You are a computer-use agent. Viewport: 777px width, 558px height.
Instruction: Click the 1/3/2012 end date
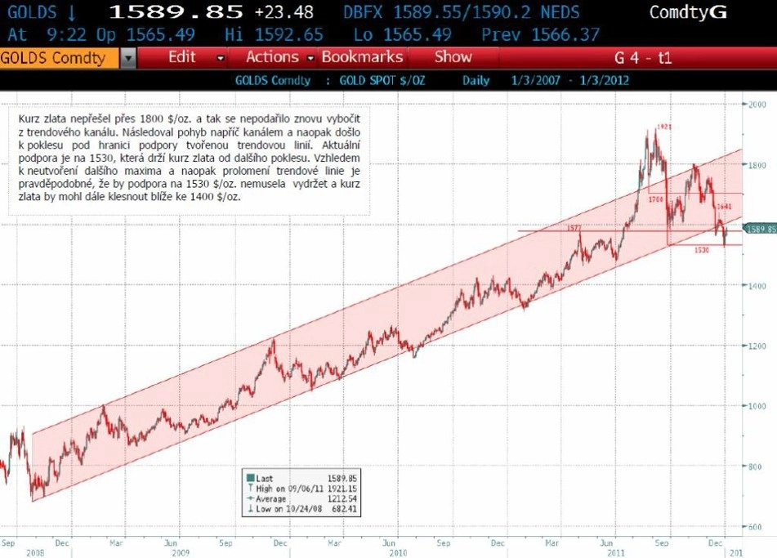click(x=604, y=80)
